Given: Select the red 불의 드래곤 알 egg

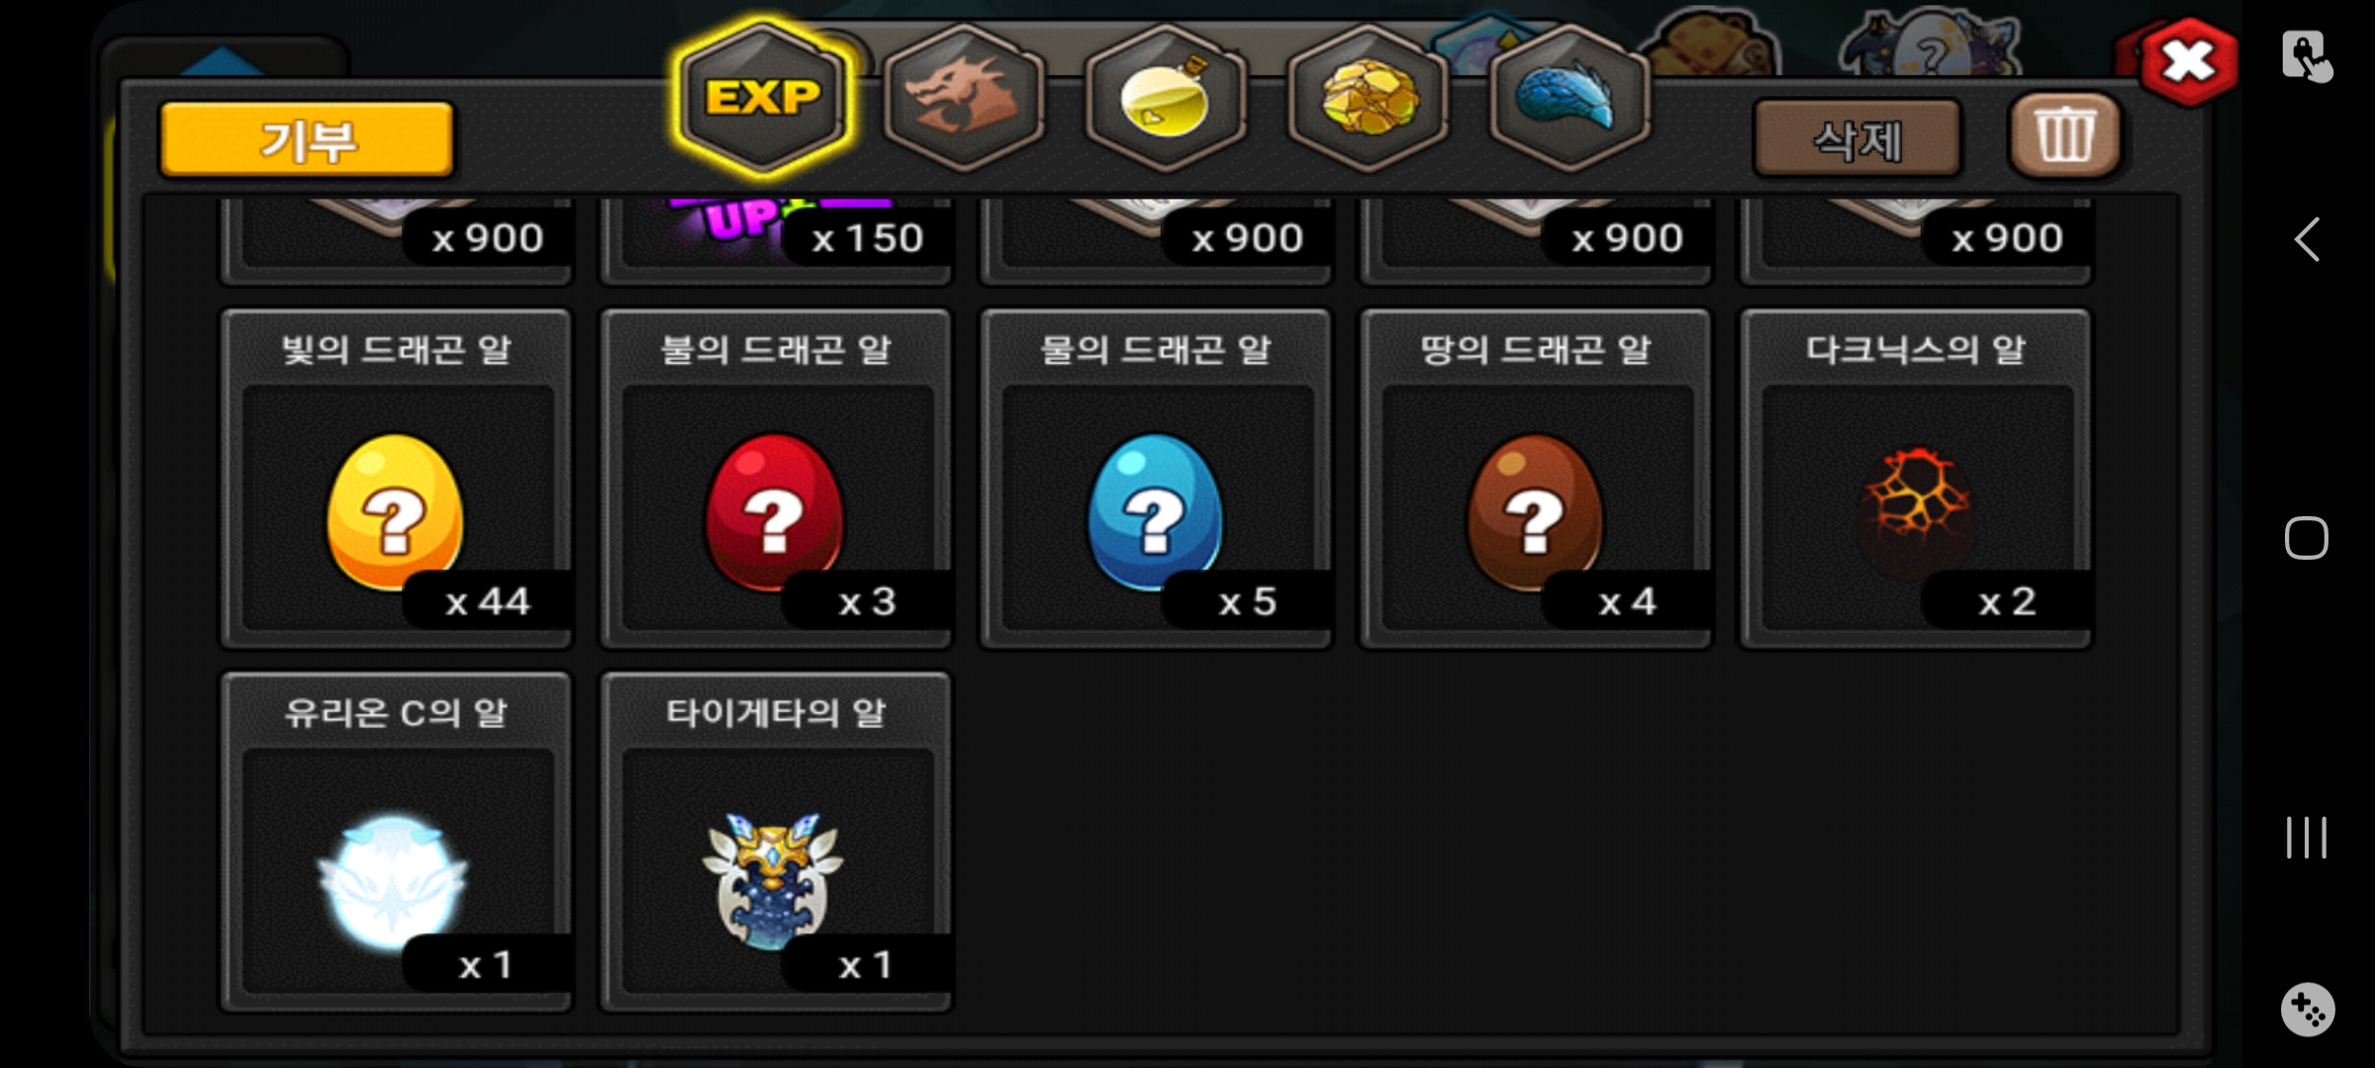Looking at the screenshot, I should tap(776, 480).
